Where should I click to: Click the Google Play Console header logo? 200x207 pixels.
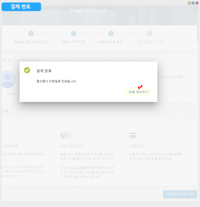[x=88, y=10]
